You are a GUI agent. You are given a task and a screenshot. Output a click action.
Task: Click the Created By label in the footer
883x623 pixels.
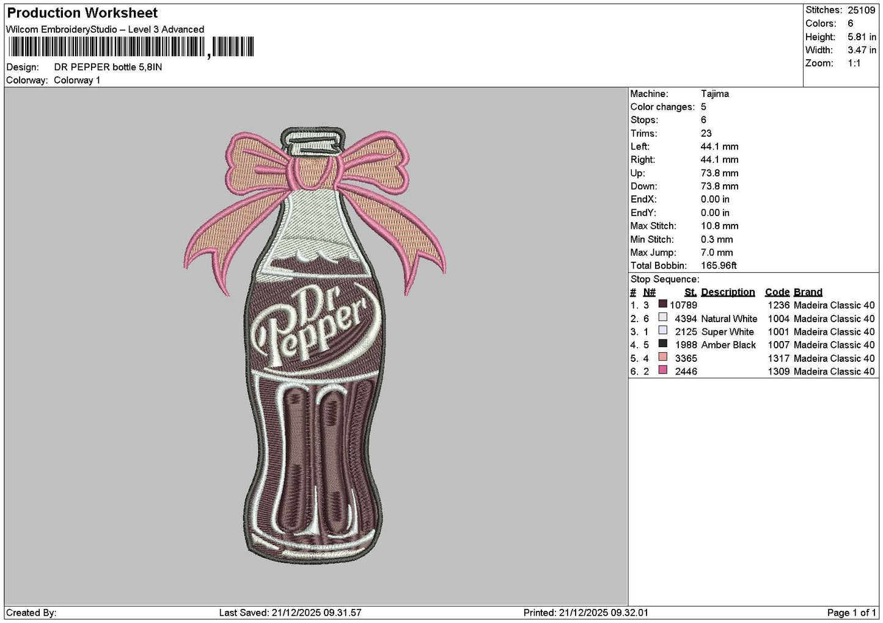point(32,613)
